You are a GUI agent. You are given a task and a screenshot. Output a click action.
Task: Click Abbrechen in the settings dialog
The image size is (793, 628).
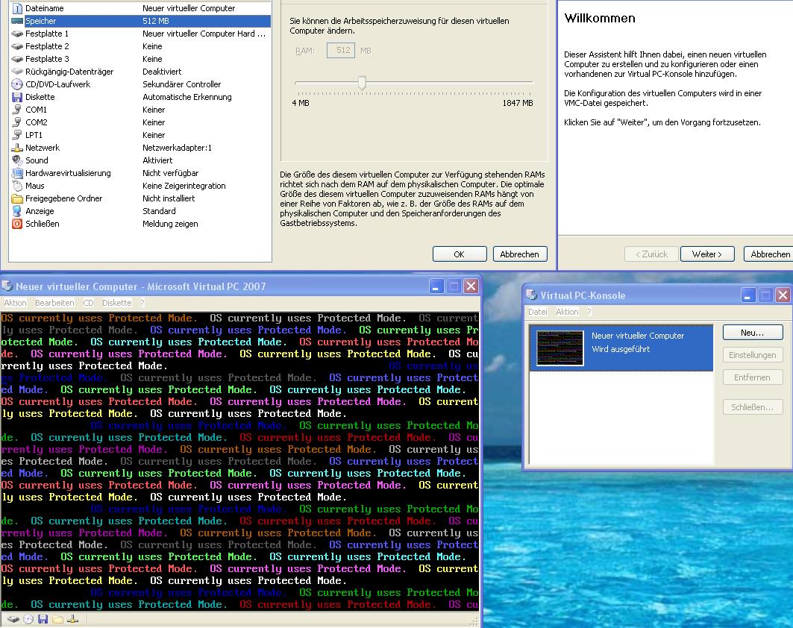pyautogui.click(x=520, y=254)
